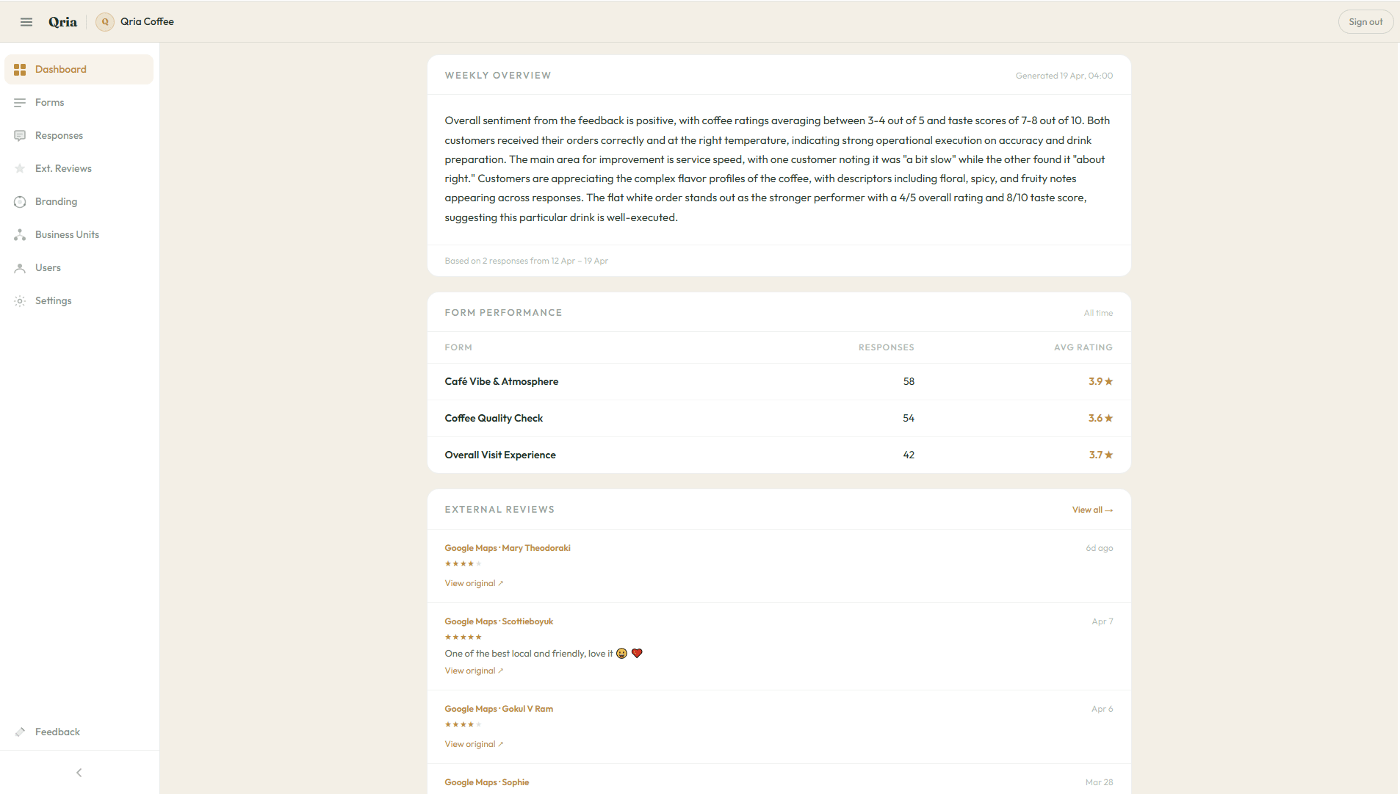Click the red heart emoji in review

[637, 654]
